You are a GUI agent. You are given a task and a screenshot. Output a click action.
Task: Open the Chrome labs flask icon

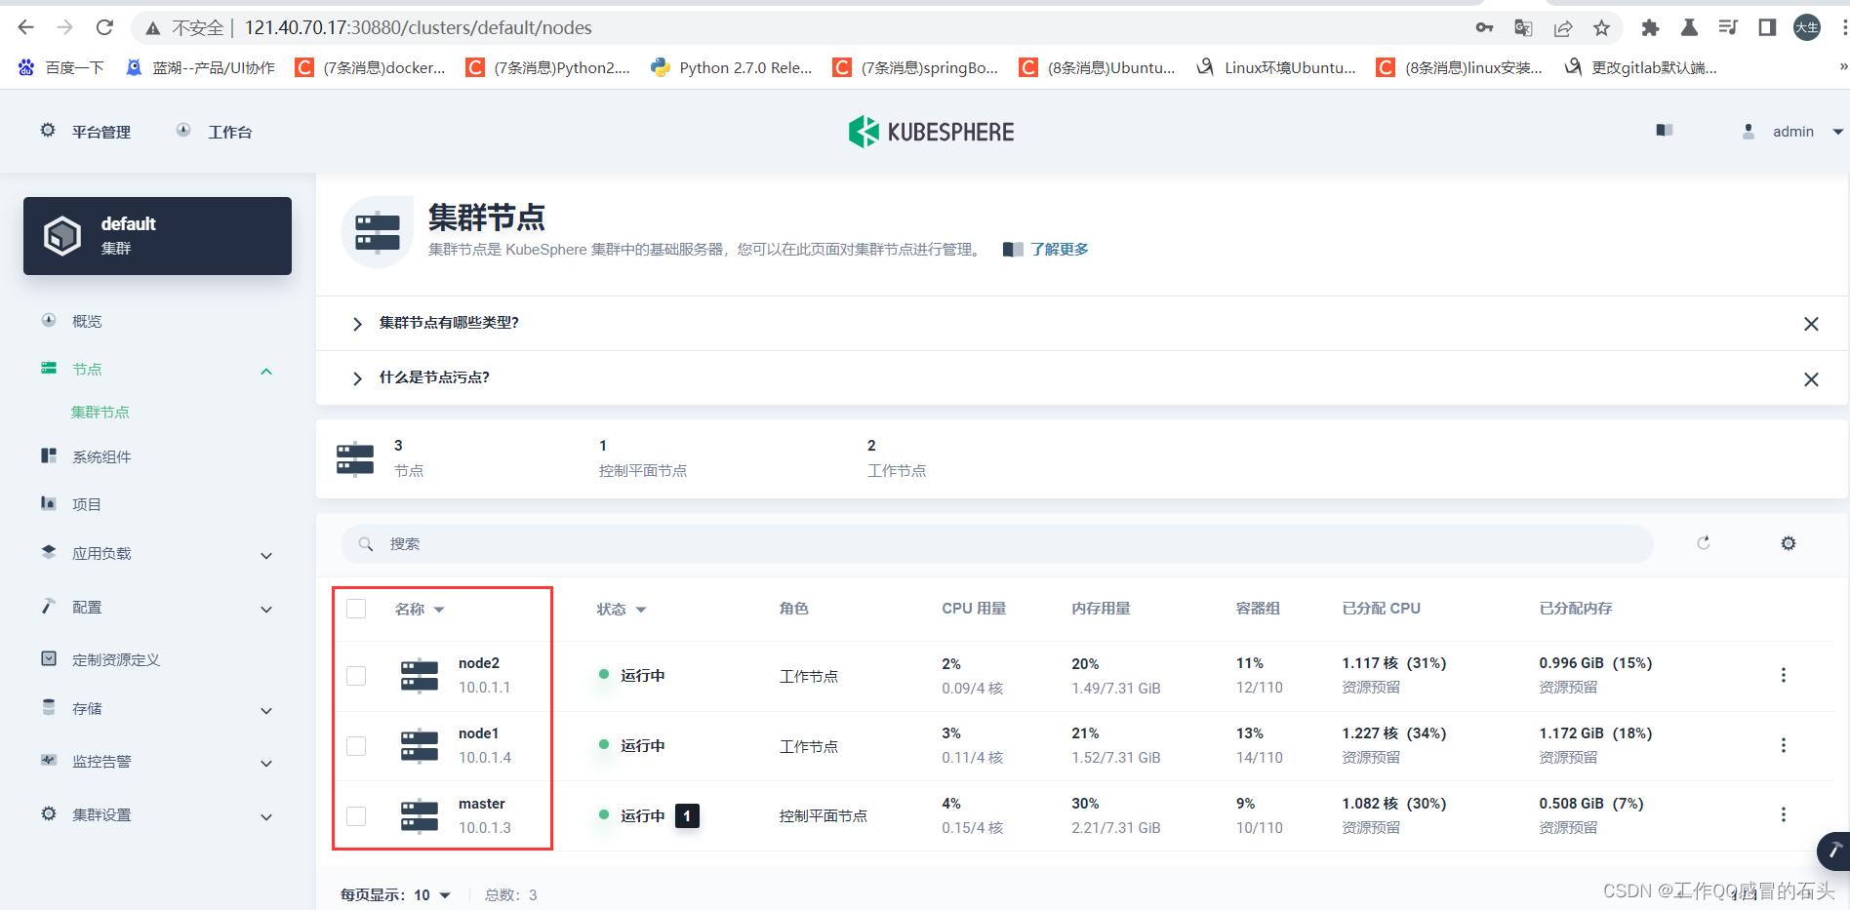pos(1689,27)
